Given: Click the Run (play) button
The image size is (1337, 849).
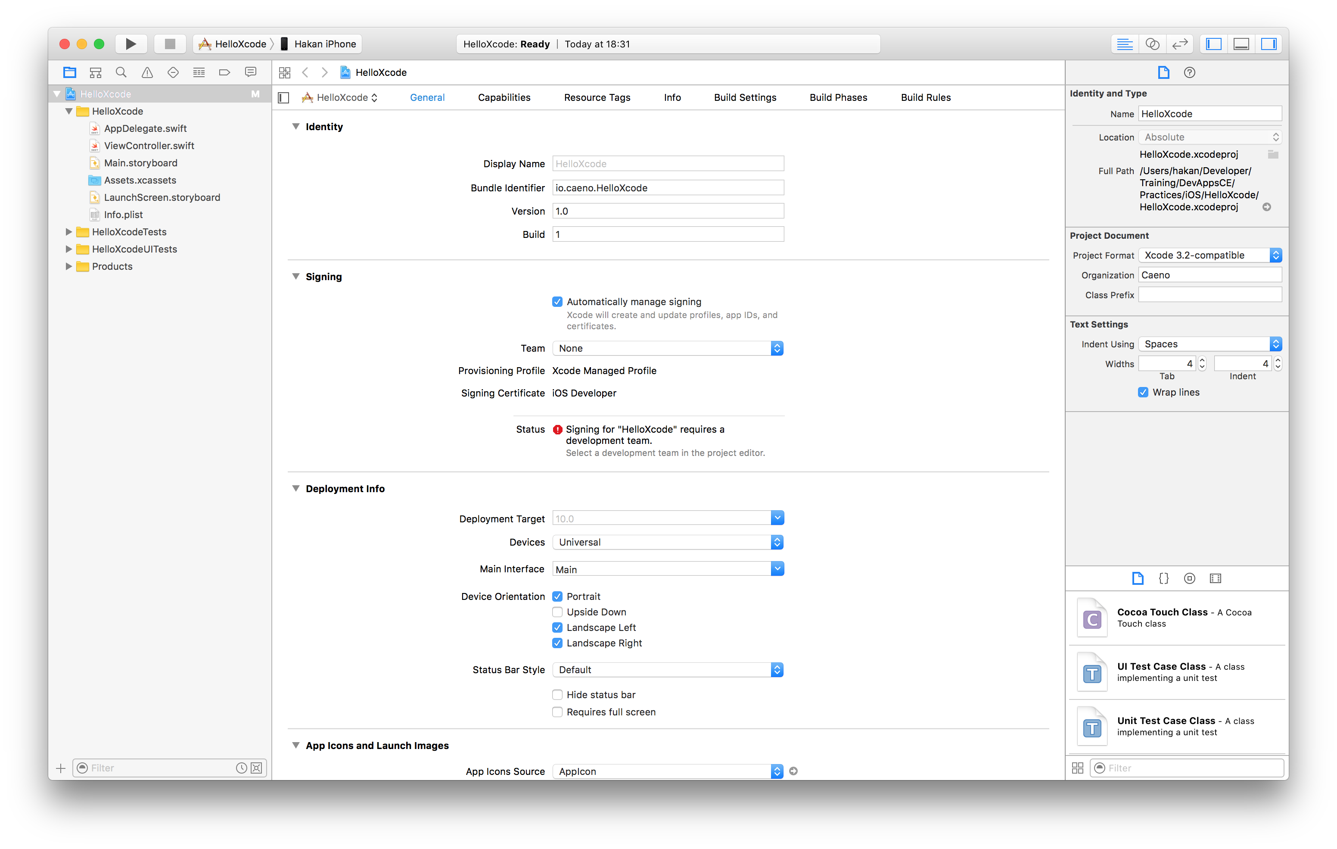Looking at the screenshot, I should [131, 44].
